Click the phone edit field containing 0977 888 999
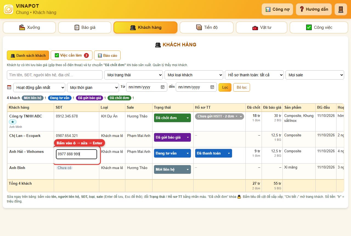Image resolution: width=351 pixels, height=236 pixels. click(x=77, y=154)
